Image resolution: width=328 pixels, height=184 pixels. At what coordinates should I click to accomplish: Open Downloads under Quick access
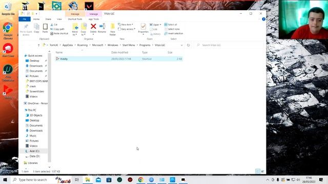click(36, 66)
